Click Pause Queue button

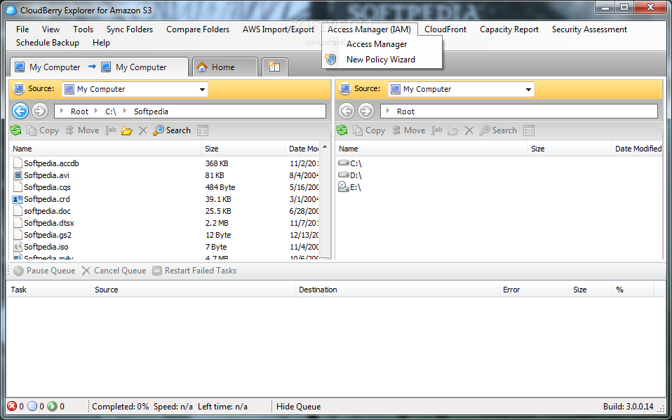[44, 271]
